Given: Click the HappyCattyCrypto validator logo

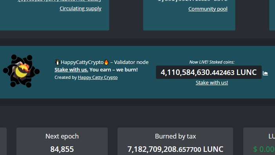Looking at the screenshot, I should pos(21,71).
